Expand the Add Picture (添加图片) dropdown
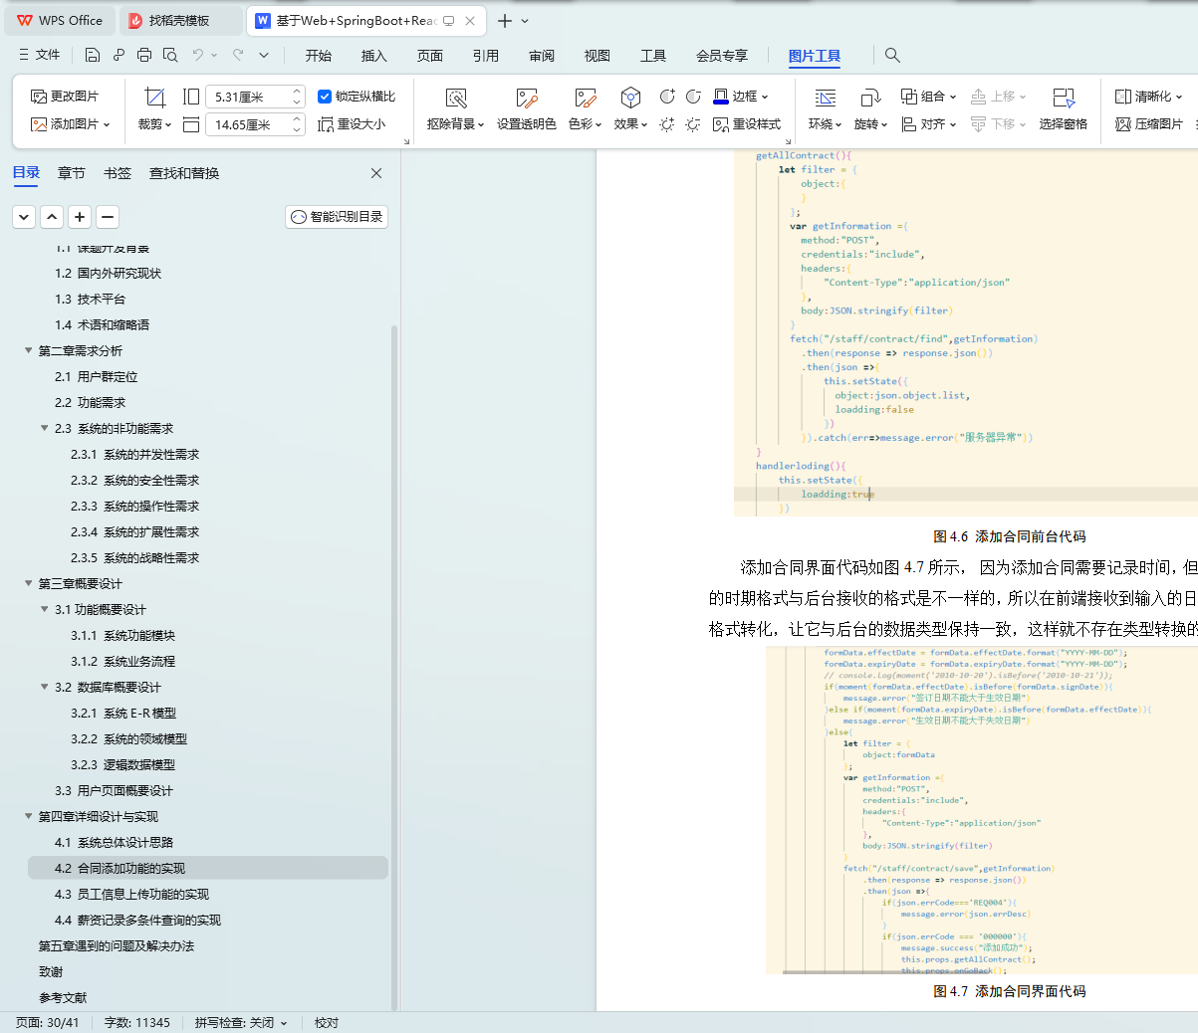 107,124
